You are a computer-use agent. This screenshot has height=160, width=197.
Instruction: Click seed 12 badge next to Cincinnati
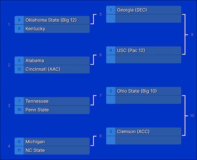(x=19, y=69)
